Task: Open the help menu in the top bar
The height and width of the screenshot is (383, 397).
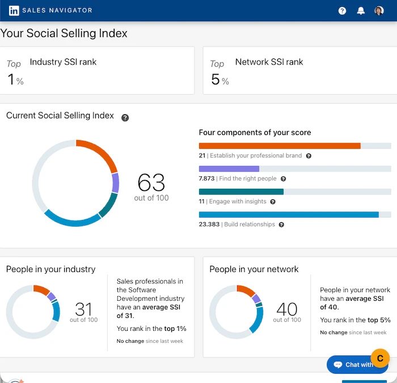Action: point(342,11)
